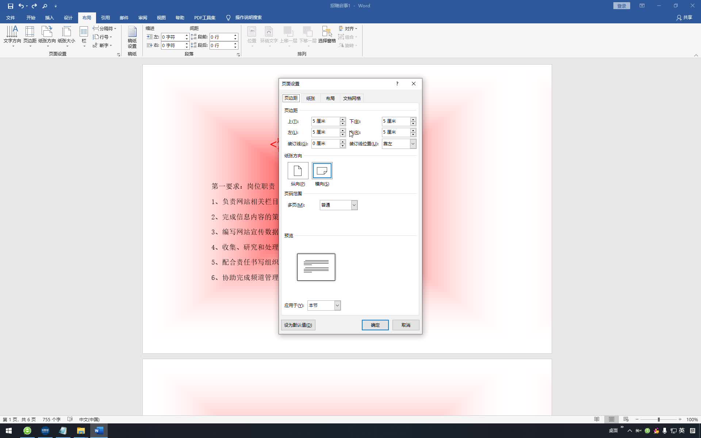Image resolution: width=701 pixels, height=438 pixels.
Task: Open the Margins (页边距) ribbon button
Action: click(30, 36)
